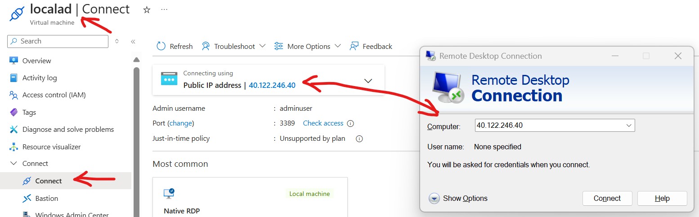Open Access control (IAM)

coord(54,95)
